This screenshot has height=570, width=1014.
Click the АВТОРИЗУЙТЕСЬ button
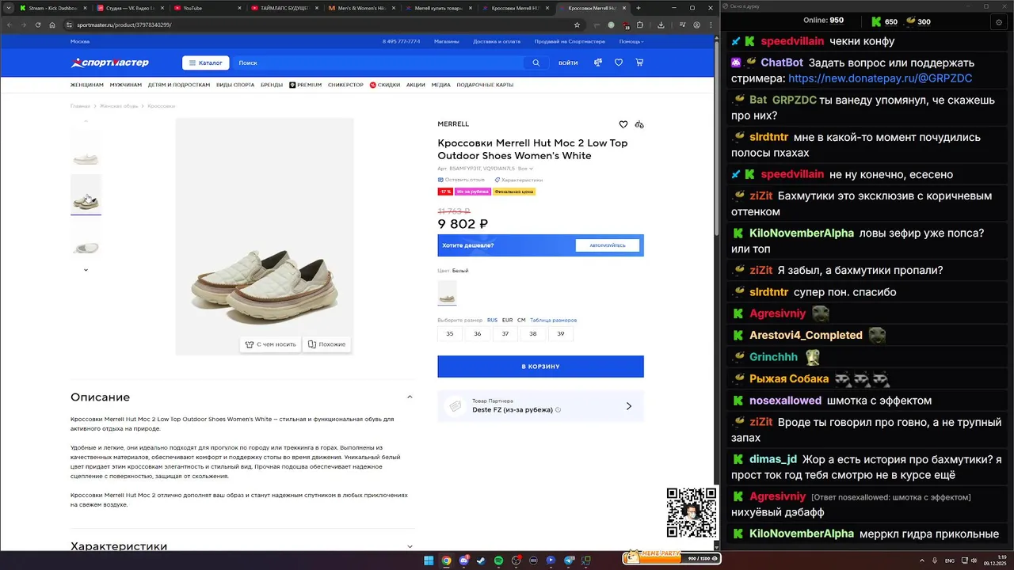pyautogui.click(x=607, y=245)
